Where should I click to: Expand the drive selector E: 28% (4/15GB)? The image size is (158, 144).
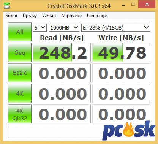click(115, 27)
